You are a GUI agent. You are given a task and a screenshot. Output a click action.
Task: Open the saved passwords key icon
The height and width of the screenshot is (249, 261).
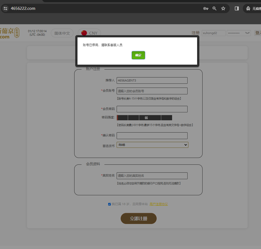[206, 8]
